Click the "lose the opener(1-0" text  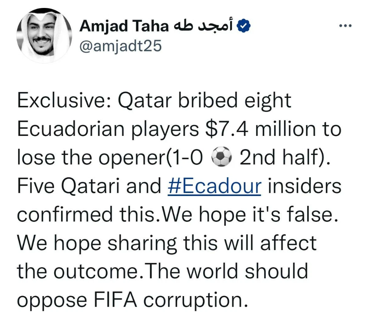(x=110, y=158)
